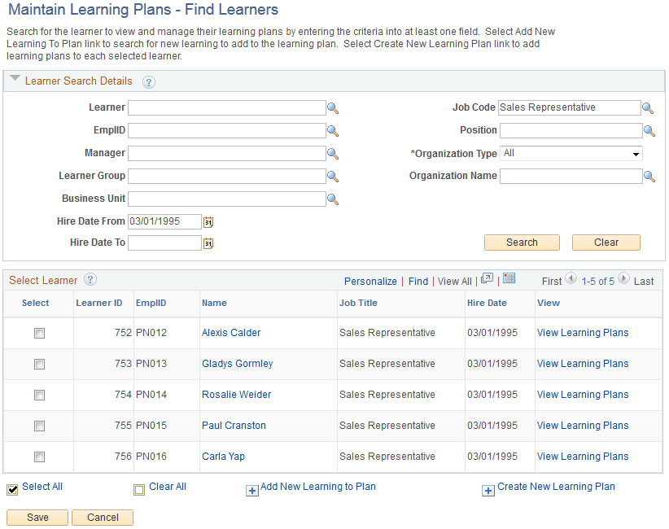Open View Learning Plans for Gladys Gormley
This screenshot has height=529, width=669.
(x=582, y=363)
